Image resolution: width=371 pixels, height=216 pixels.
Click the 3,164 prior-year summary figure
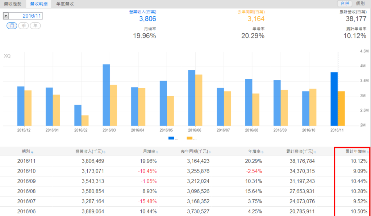(256, 19)
